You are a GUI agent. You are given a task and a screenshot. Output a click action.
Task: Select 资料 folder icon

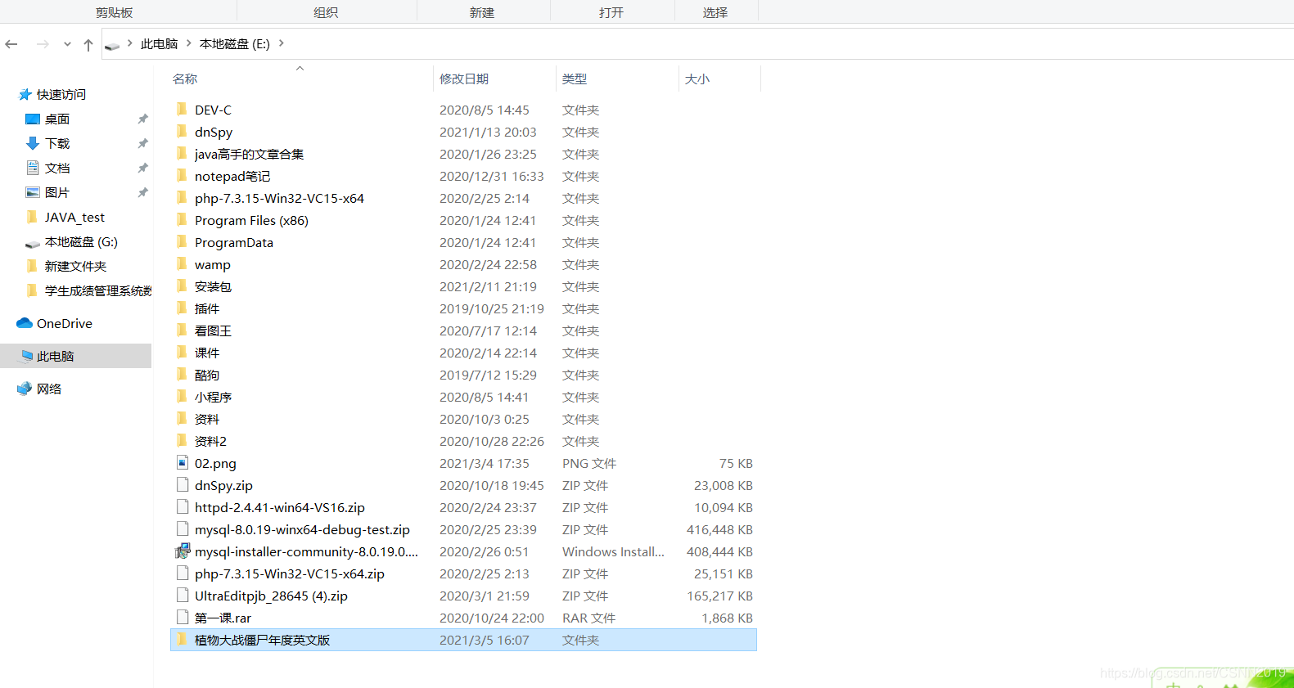tap(182, 418)
